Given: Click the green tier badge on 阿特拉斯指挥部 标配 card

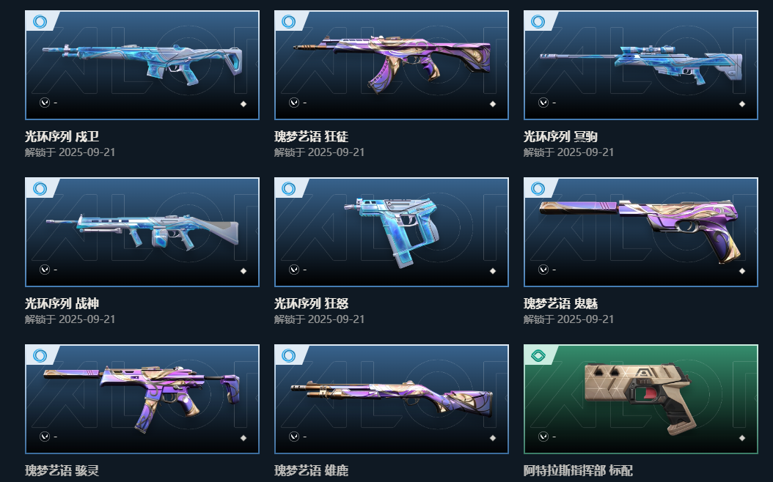Looking at the screenshot, I should 538,355.
